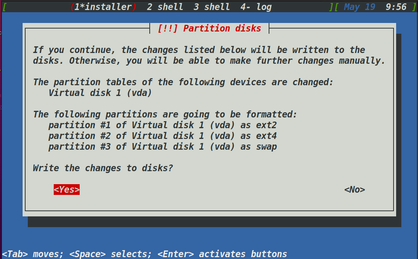This screenshot has width=418, height=259.
Task: Select the partition #2 ext4 line
Action: pyautogui.click(x=163, y=136)
